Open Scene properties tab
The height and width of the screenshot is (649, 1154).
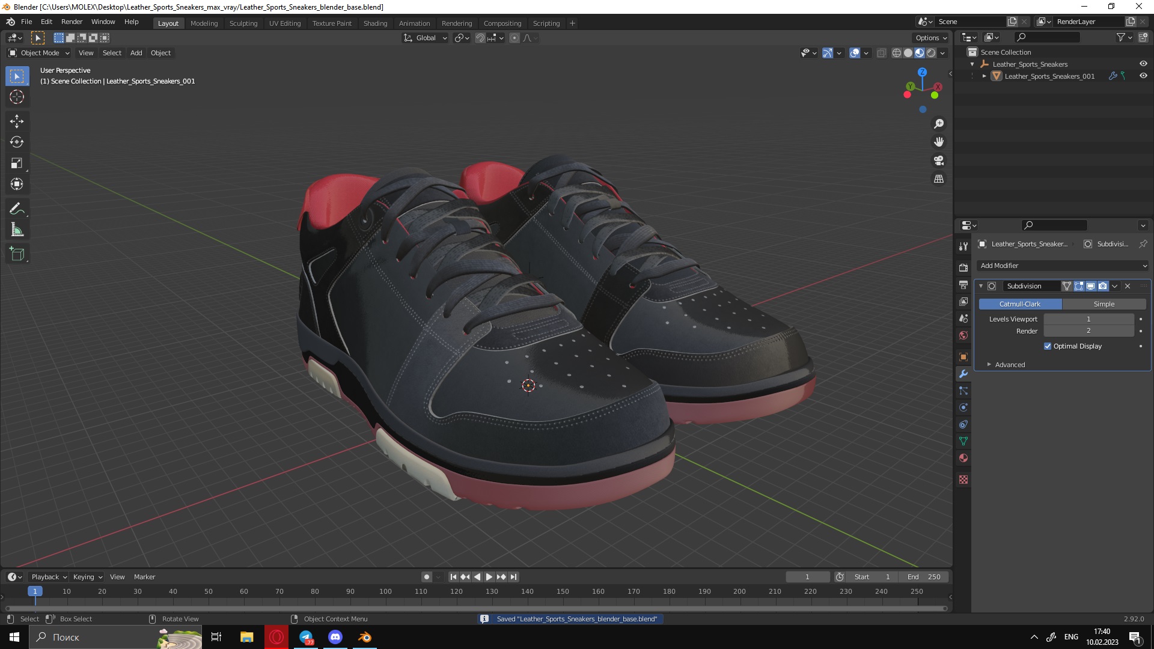(963, 318)
